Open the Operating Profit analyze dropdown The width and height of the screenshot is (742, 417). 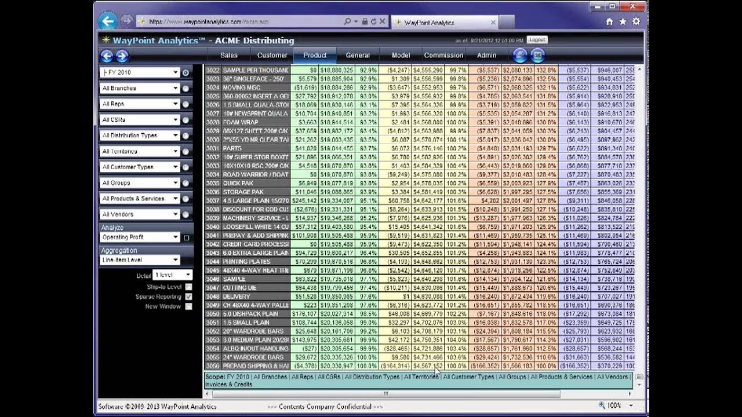click(x=139, y=237)
